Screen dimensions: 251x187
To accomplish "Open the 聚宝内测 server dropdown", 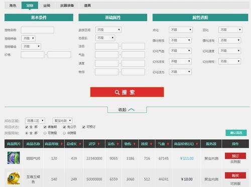I will point(62,121).
